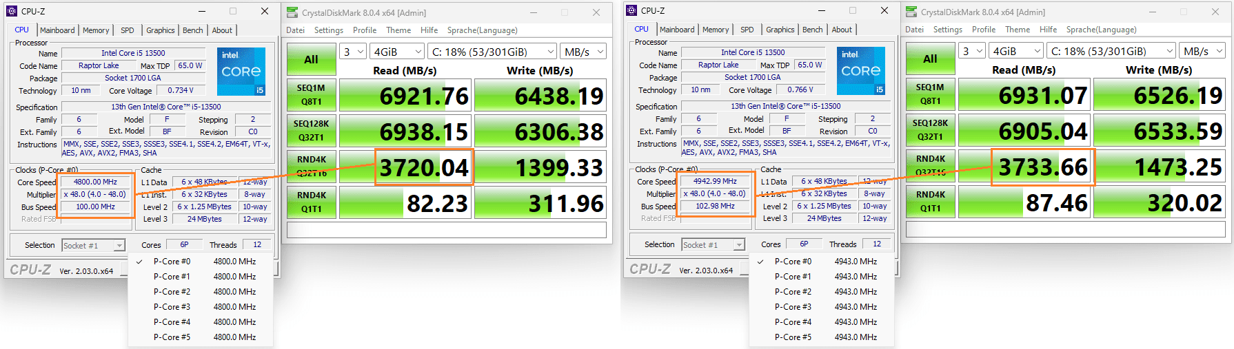Viewport: 1234px width, 349px height.
Task: Click the 6438.19 write result bar
Action: point(540,95)
